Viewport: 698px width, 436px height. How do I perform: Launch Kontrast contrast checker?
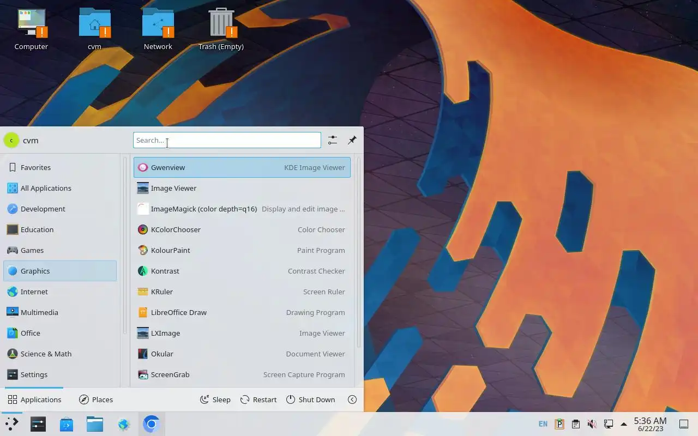[x=242, y=271]
